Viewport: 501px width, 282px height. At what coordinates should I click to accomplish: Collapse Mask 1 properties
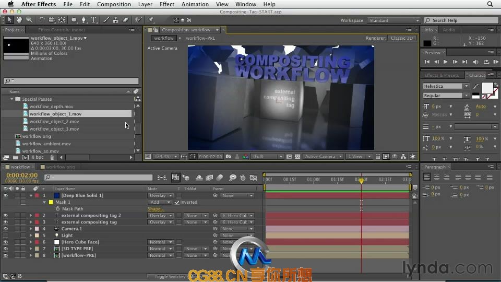pyautogui.click(x=44, y=202)
